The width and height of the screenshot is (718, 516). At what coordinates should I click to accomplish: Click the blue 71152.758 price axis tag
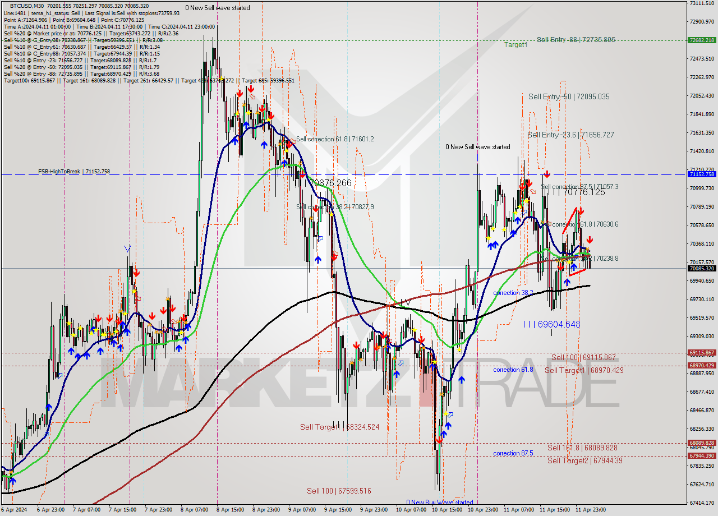(x=701, y=174)
